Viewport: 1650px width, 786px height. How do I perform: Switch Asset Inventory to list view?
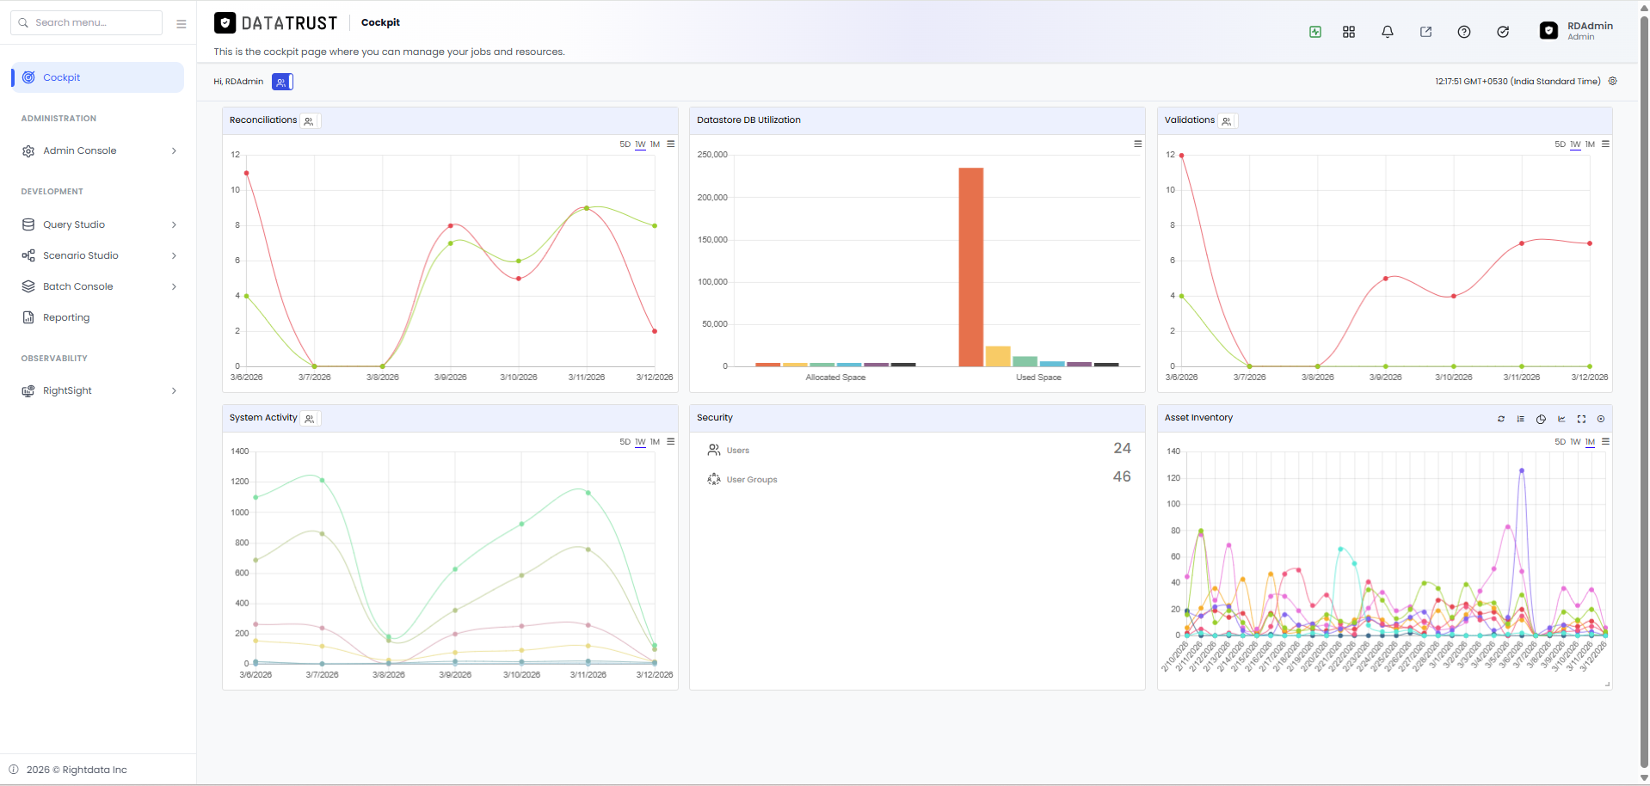1520,419
